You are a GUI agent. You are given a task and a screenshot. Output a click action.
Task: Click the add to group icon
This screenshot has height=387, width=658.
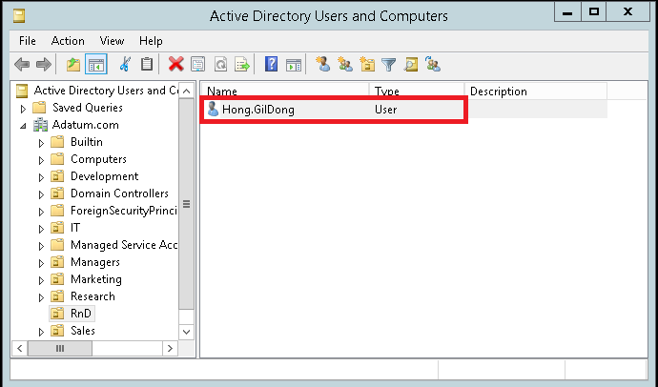(x=433, y=64)
